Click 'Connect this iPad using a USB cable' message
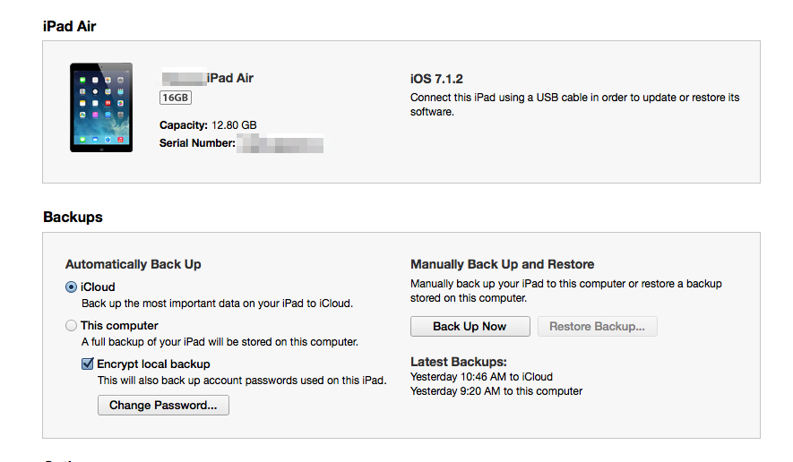793x462 pixels. [x=574, y=104]
